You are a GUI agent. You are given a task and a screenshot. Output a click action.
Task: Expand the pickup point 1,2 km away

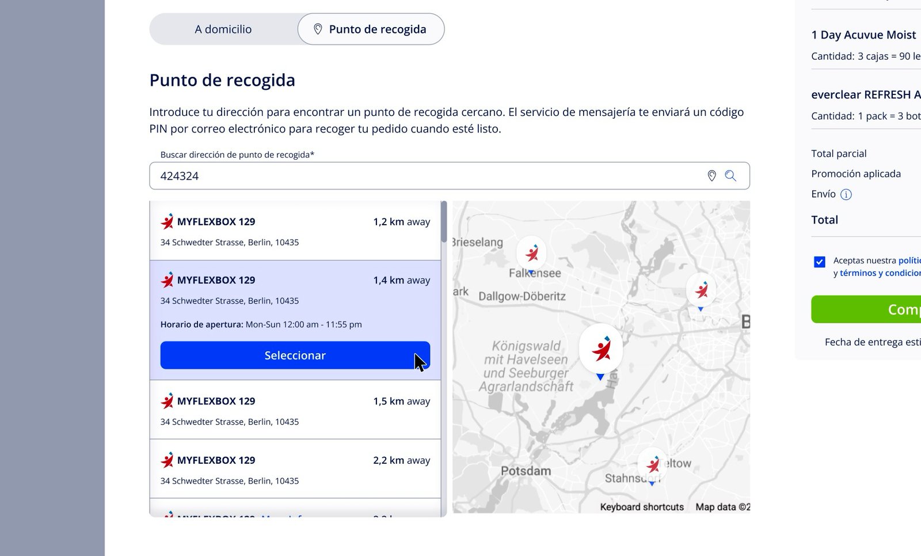pos(295,231)
